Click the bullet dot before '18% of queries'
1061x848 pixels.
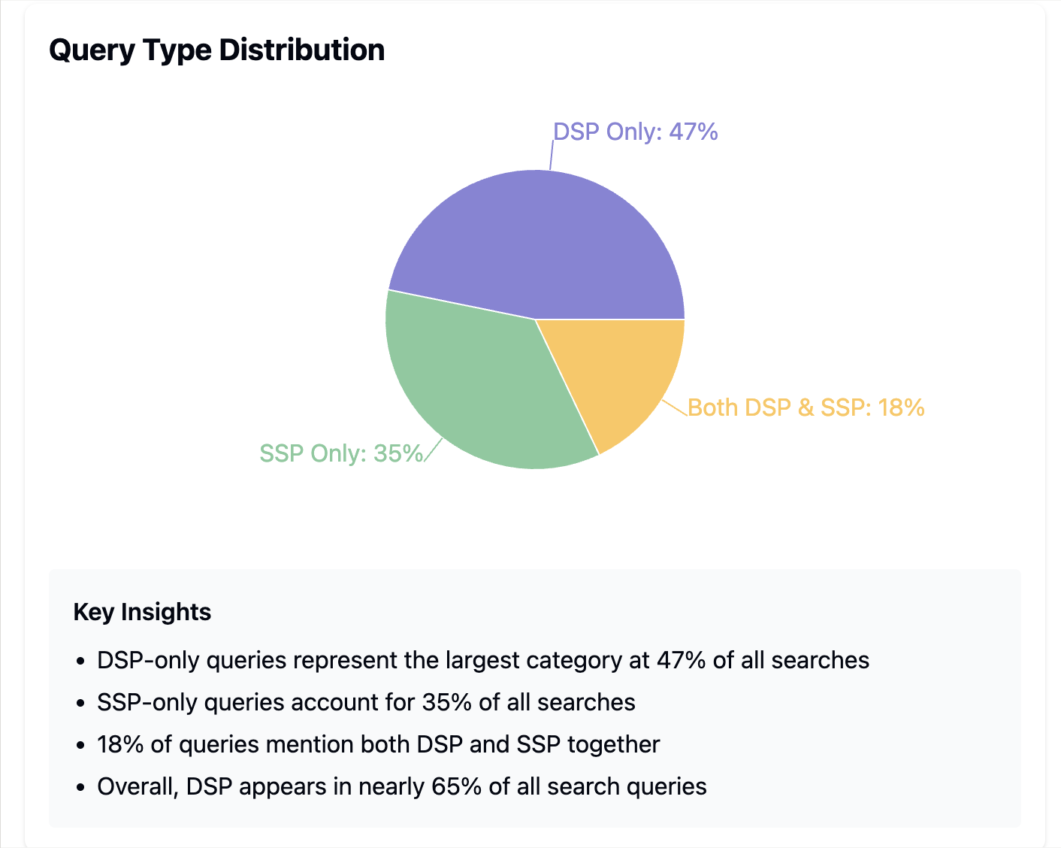(x=81, y=747)
